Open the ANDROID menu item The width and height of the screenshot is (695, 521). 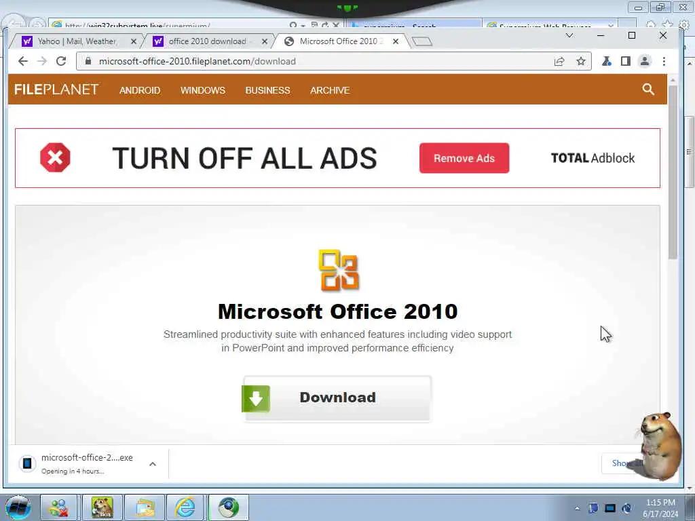(x=140, y=90)
